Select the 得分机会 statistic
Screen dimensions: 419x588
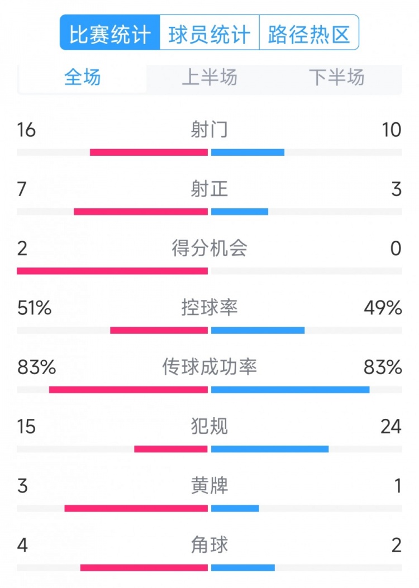click(209, 249)
